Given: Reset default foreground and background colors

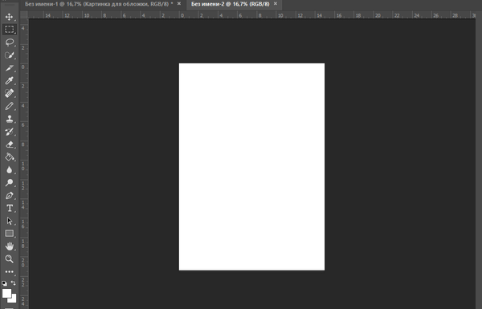Looking at the screenshot, I should click(4, 283).
